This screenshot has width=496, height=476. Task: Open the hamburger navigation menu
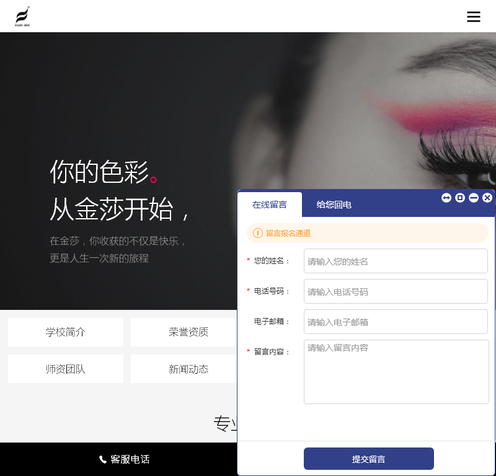pyautogui.click(x=474, y=17)
